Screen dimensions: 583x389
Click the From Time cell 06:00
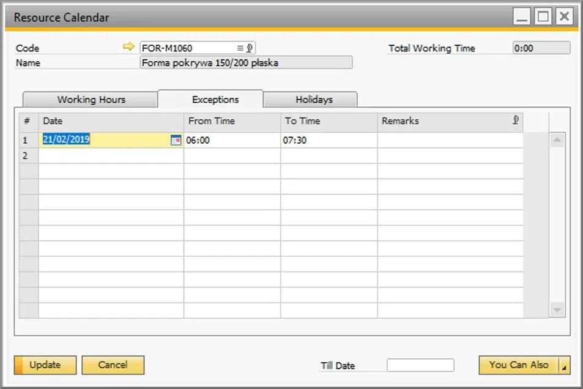click(x=232, y=140)
